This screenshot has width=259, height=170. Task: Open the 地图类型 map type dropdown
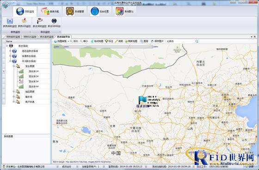(62, 41)
